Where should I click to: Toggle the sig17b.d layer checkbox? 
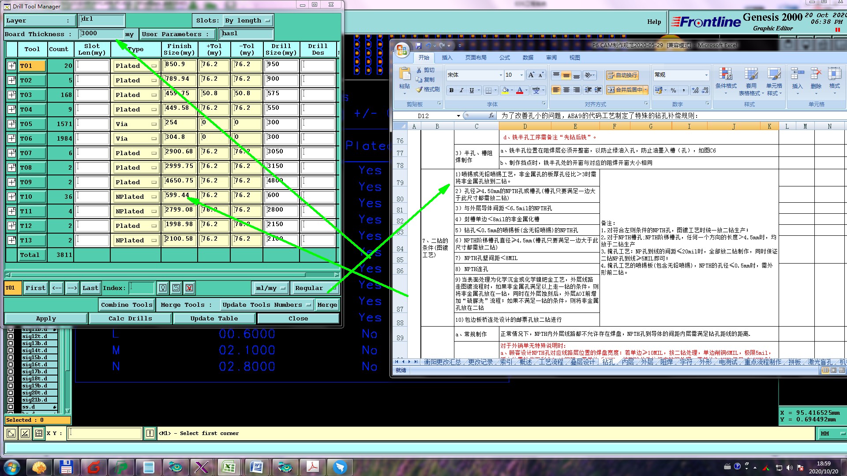coord(11,372)
